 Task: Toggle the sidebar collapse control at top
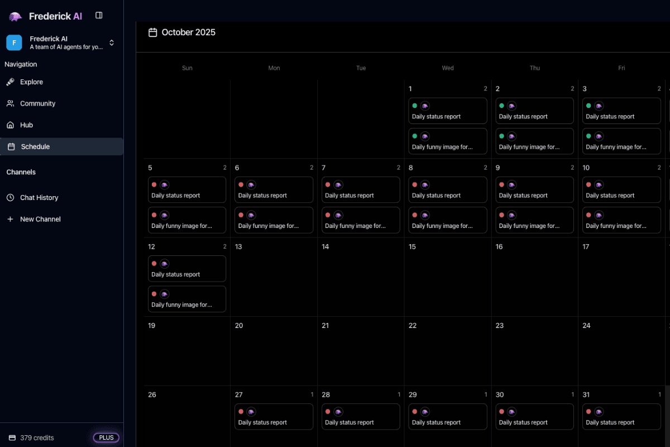[99, 15]
